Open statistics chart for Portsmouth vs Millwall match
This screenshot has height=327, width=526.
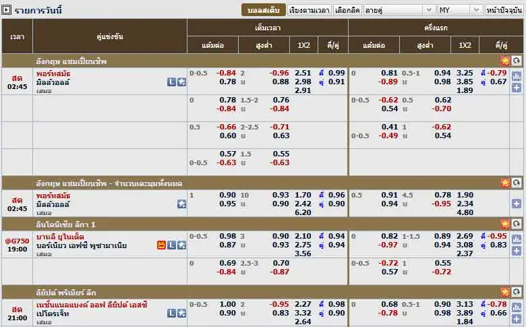click(516, 76)
